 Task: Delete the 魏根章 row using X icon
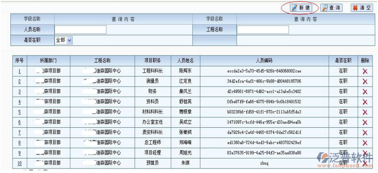point(365,112)
